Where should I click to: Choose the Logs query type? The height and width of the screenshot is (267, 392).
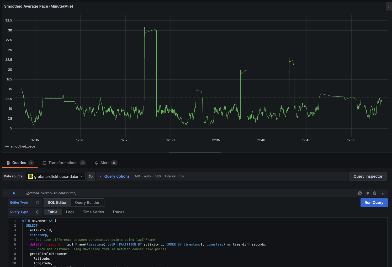pos(70,212)
